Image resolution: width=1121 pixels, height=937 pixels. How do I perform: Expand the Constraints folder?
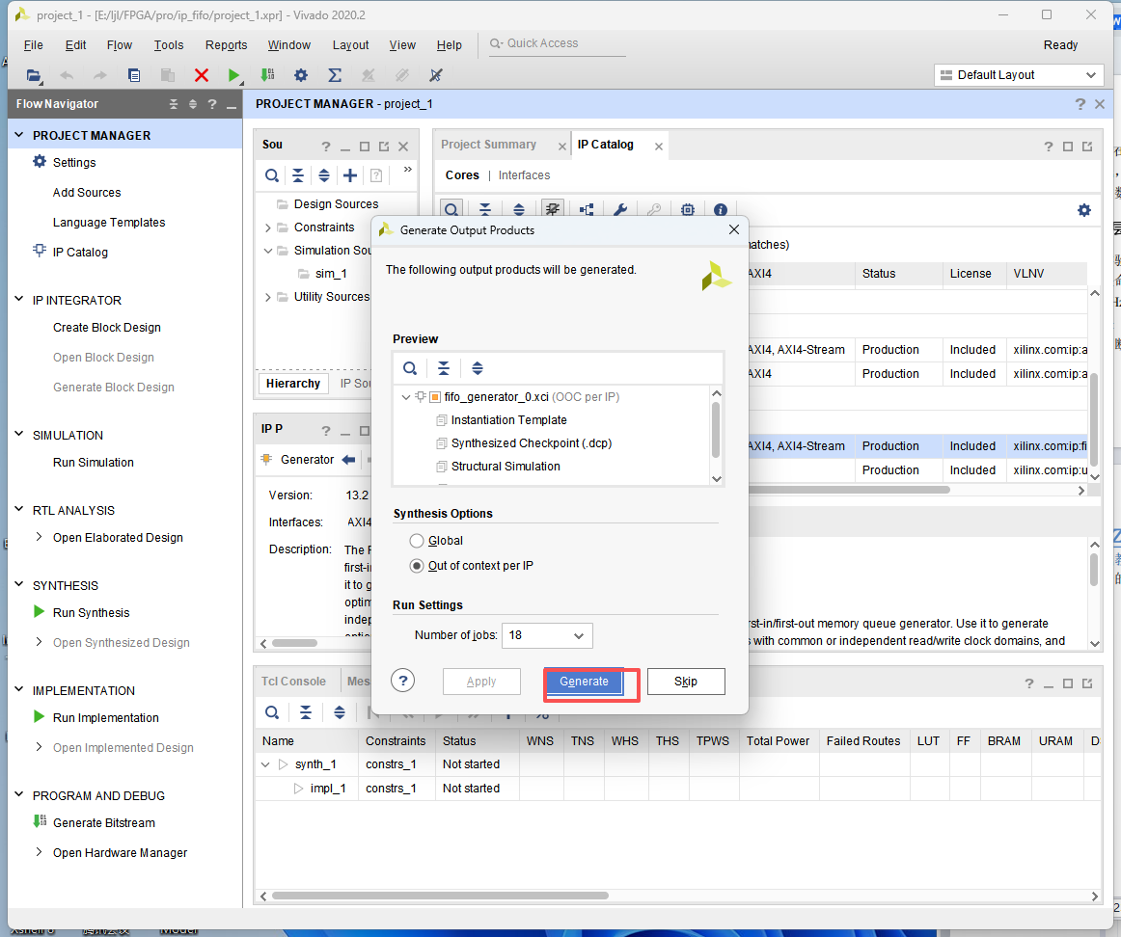(x=268, y=228)
